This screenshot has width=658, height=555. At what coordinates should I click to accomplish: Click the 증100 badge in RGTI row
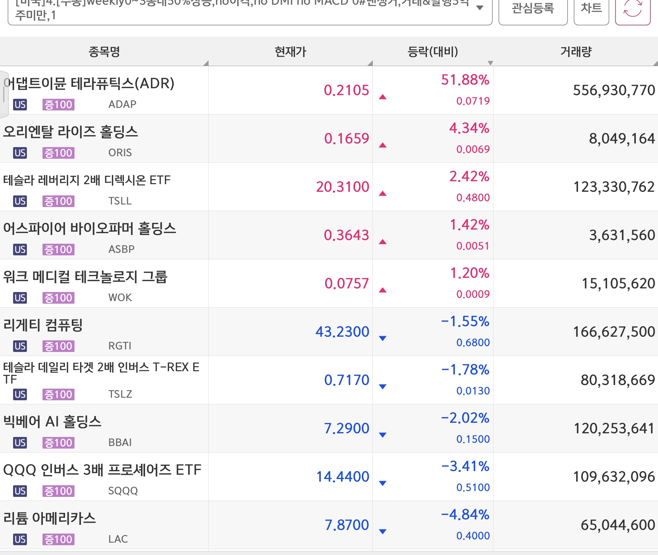point(58,346)
